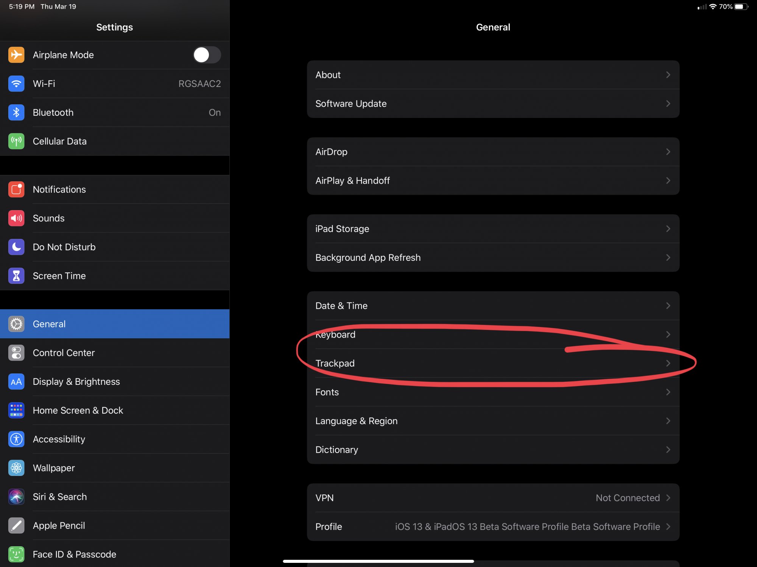Open AirDrop settings
This screenshot has height=567, width=757.
(493, 152)
